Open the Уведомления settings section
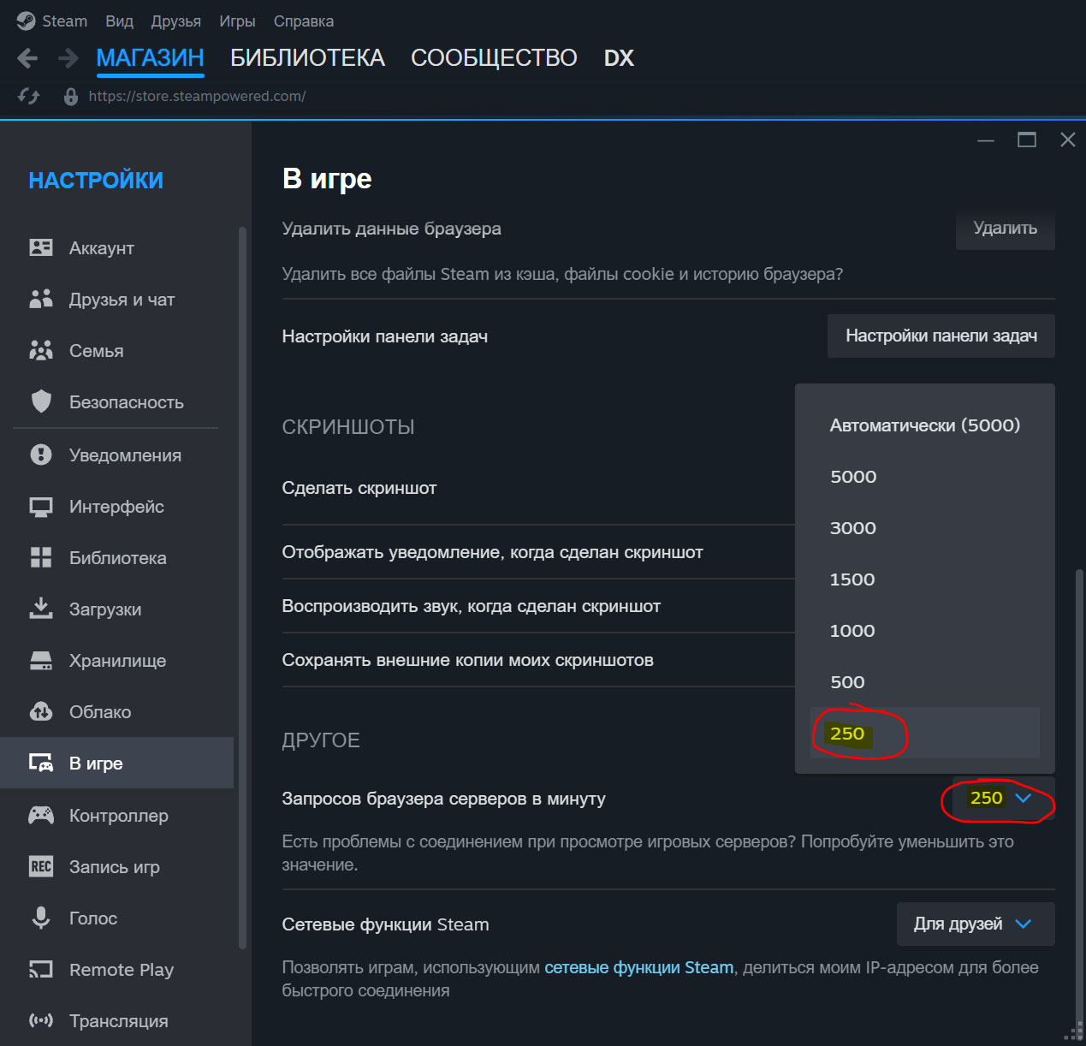 click(117, 455)
